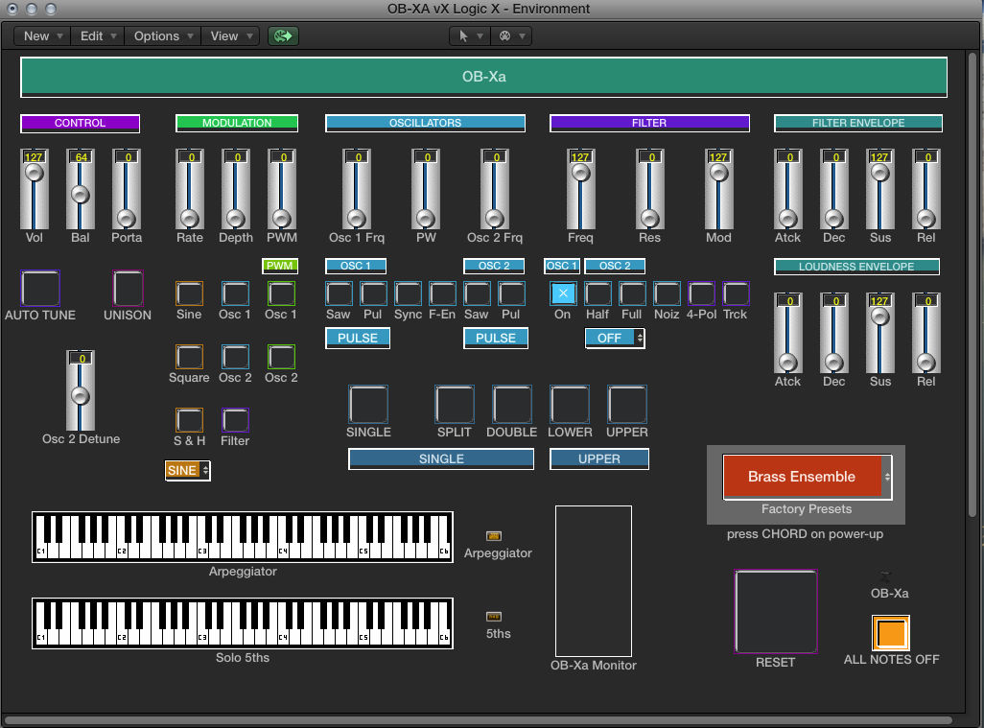
Task: Open the OFF selector in the Filter section
Action: [614, 338]
